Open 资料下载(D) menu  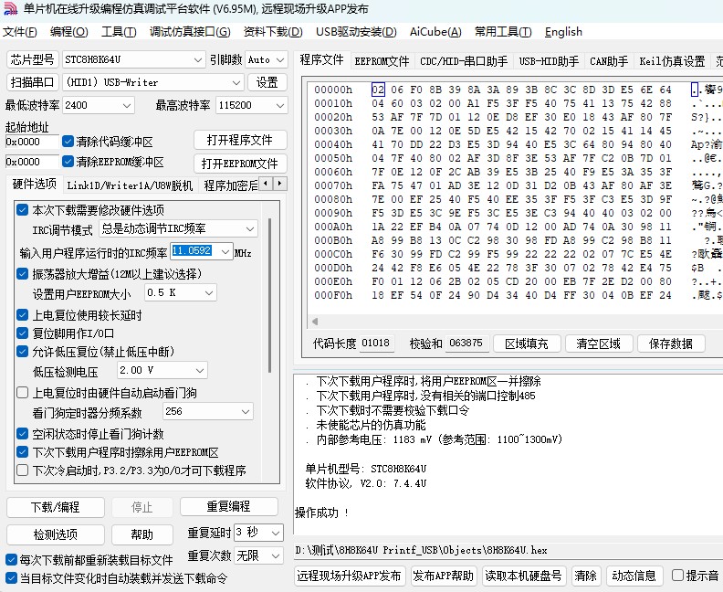coord(273,32)
